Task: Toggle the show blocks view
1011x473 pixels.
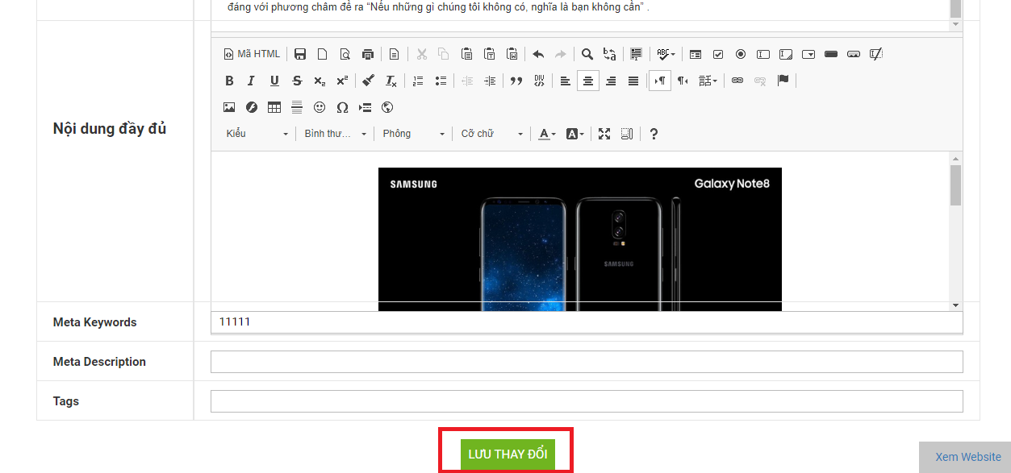Action: 627,134
